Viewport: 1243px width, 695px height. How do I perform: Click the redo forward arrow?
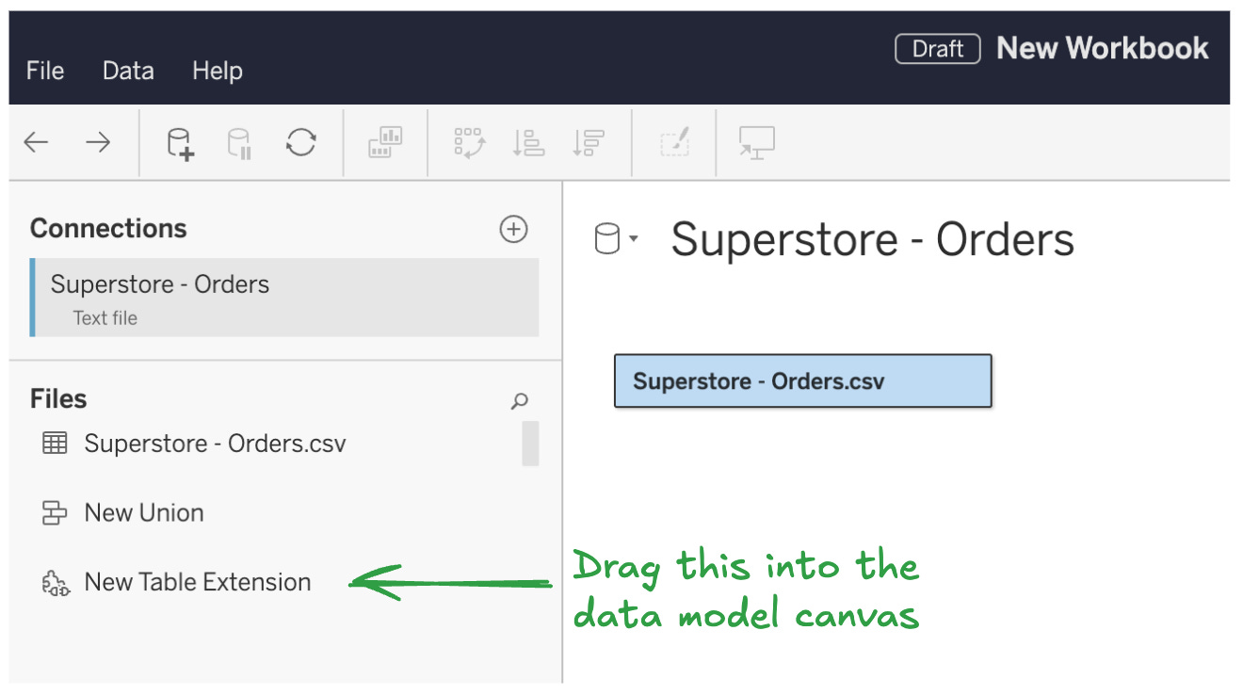click(x=98, y=143)
